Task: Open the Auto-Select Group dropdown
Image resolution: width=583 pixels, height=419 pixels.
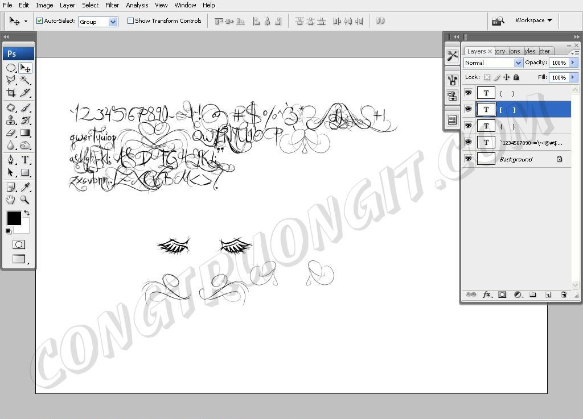Action: (x=98, y=22)
